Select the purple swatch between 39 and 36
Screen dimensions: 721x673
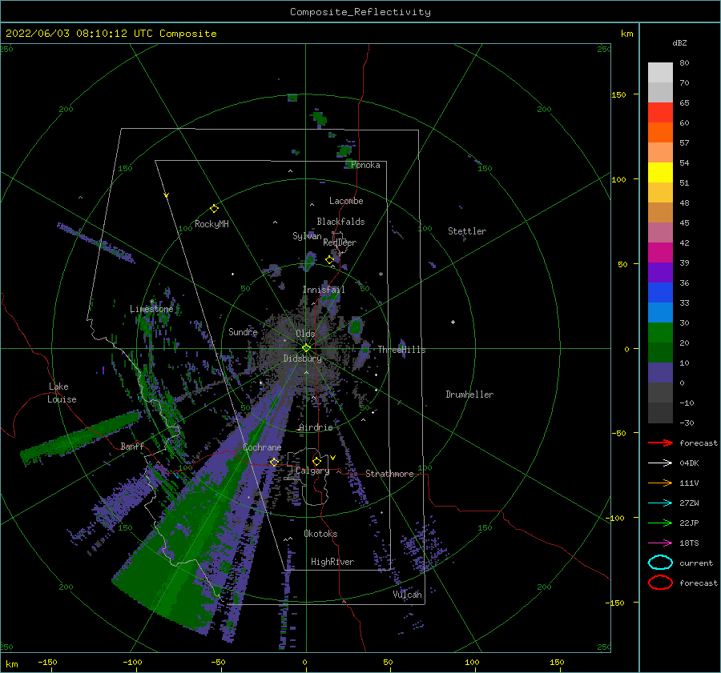pos(660,272)
